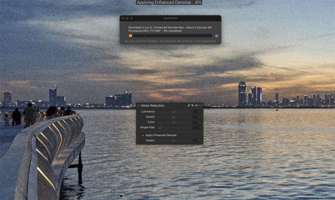The width and height of the screenshot is (335, 200).
Task: Open Noise Reduction presets list icon
Action: point(196,106)
